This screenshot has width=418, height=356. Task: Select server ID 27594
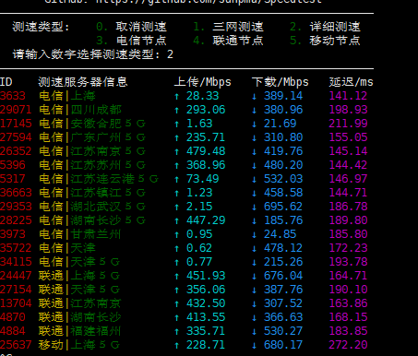(x=16, y=137)
